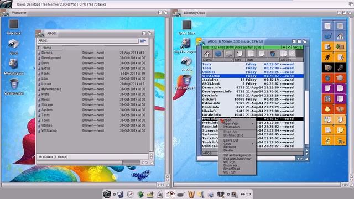
Task: Click the blue cube icon in lister toolbar
Action: tap(218, 54)
